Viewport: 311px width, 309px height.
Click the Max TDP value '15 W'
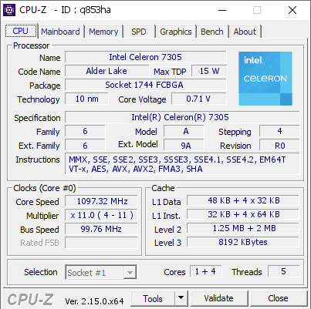(x=209, y=71)
